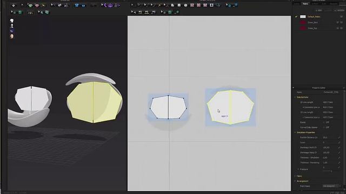Click the Assign button in fabric list

pos(340,10)
